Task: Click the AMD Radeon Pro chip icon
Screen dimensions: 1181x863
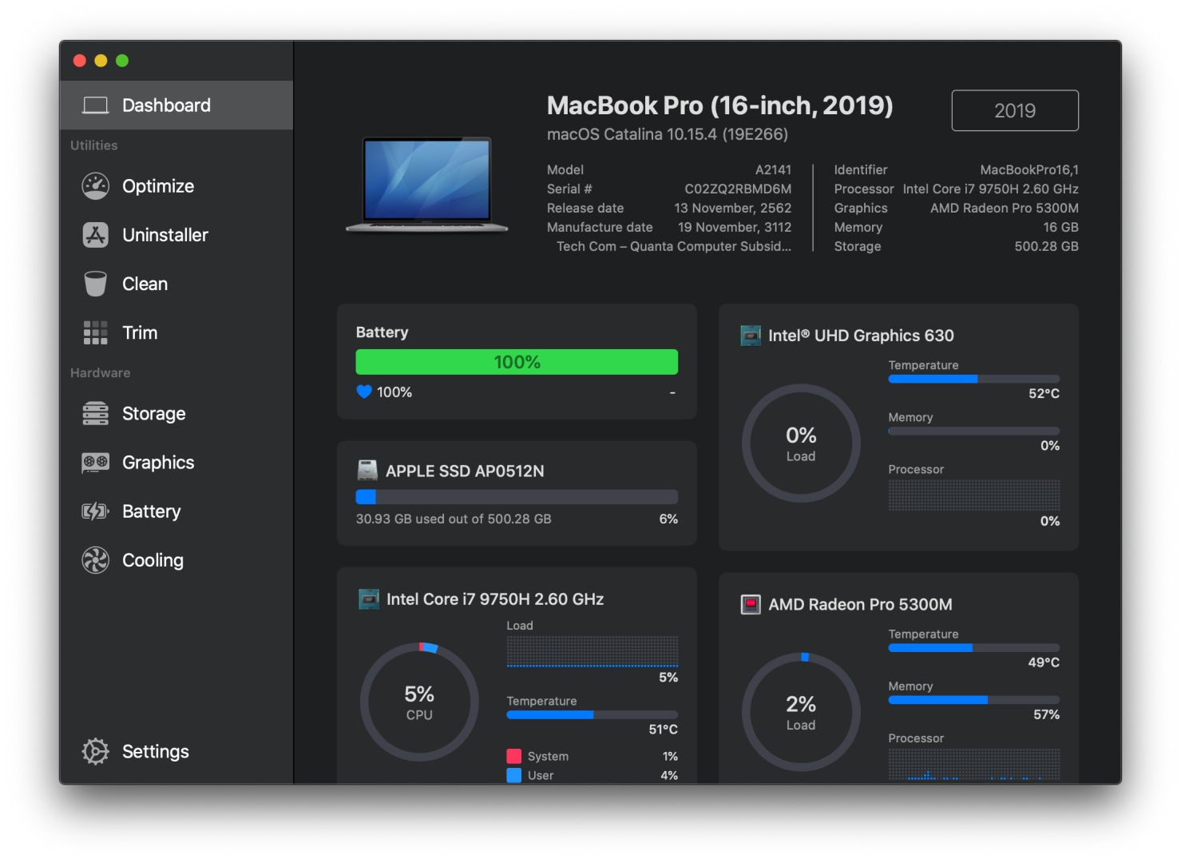Action: pos(751,605)
